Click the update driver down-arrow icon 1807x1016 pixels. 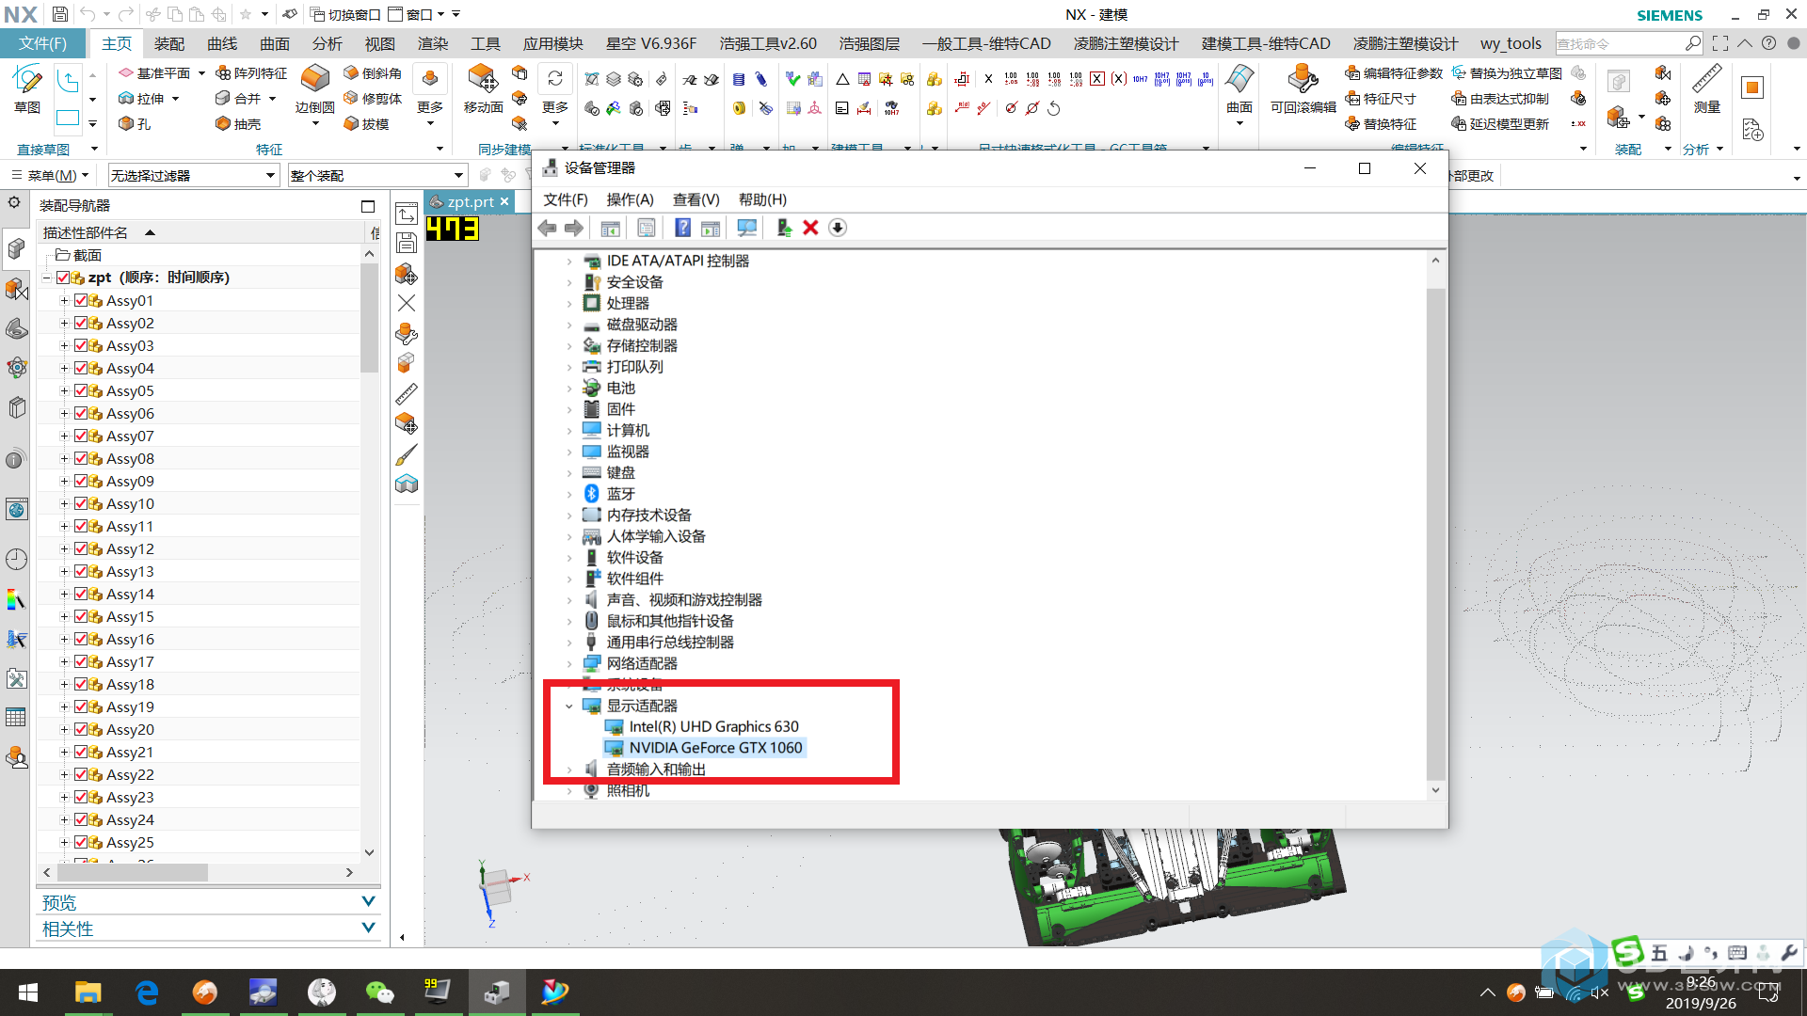tap(838, 228)
